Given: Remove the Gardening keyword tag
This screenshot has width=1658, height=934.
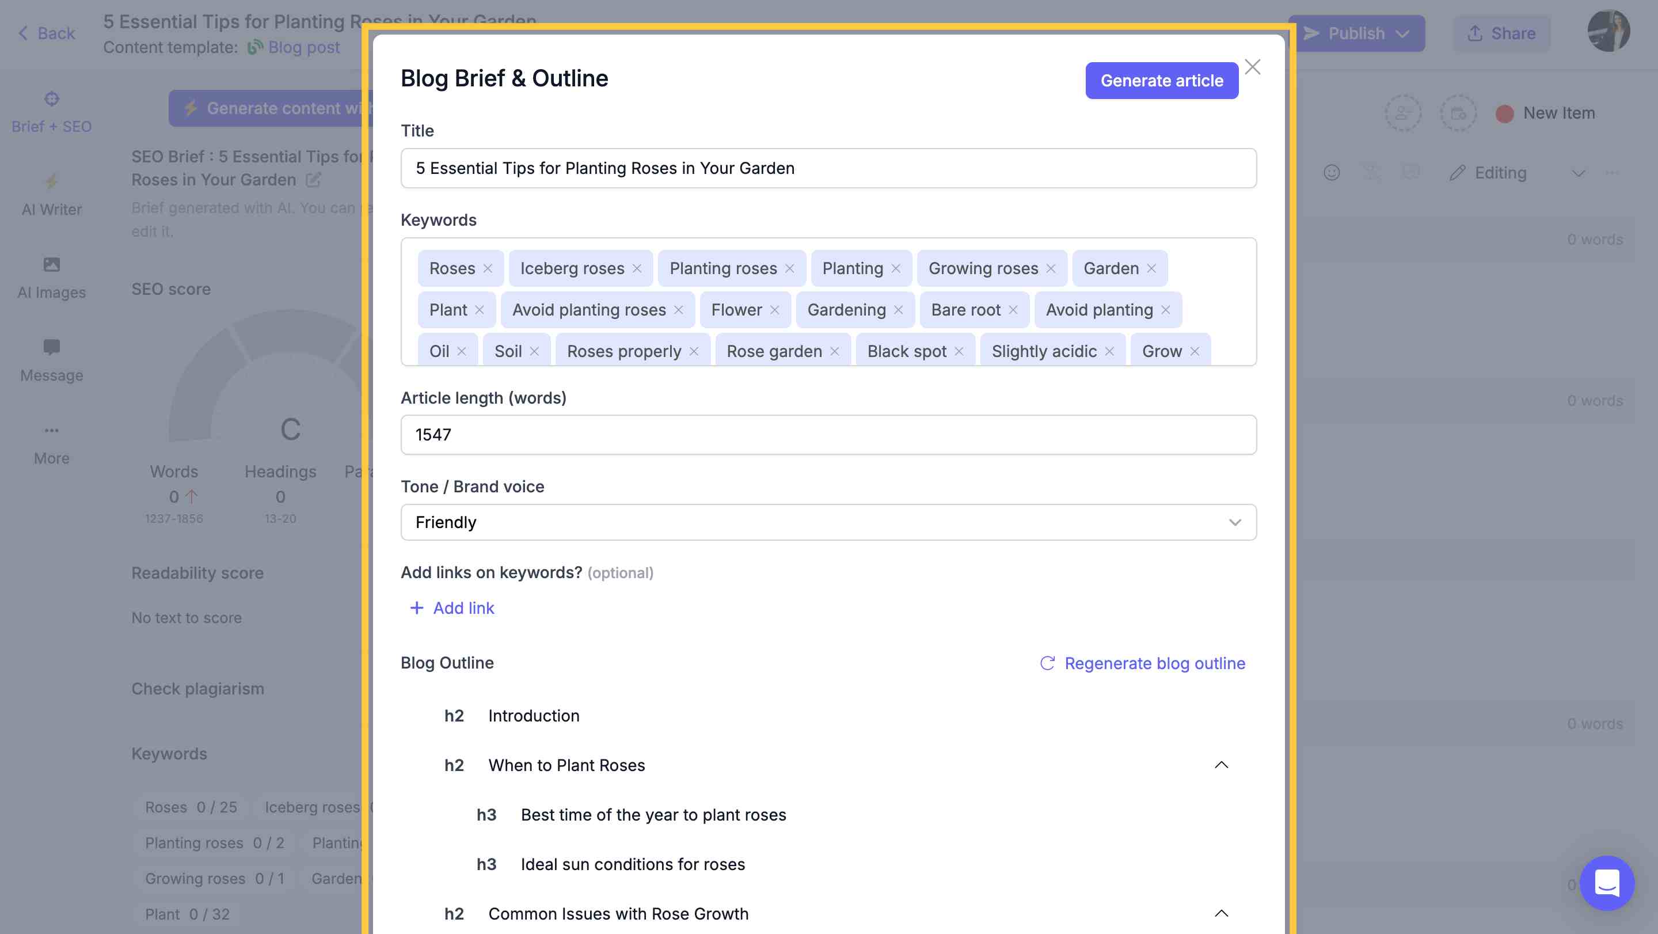Looking at the screenshot, I should (x=899, y=310).
